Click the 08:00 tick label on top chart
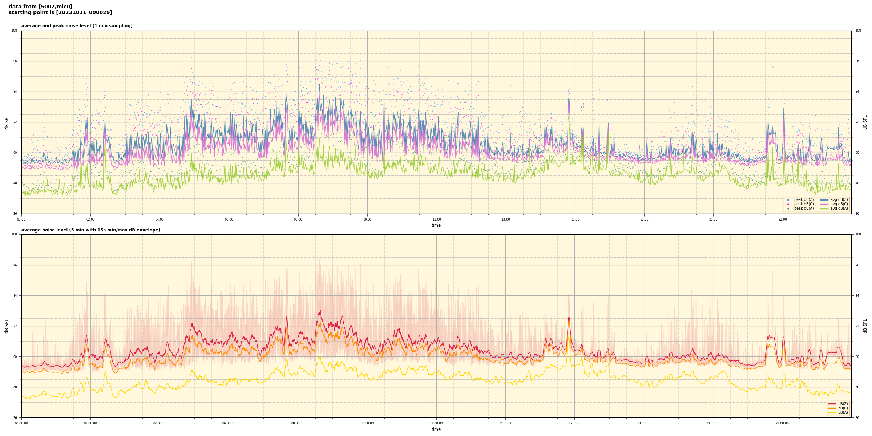This screenshot has height=436, width=872. coord(298,219)
